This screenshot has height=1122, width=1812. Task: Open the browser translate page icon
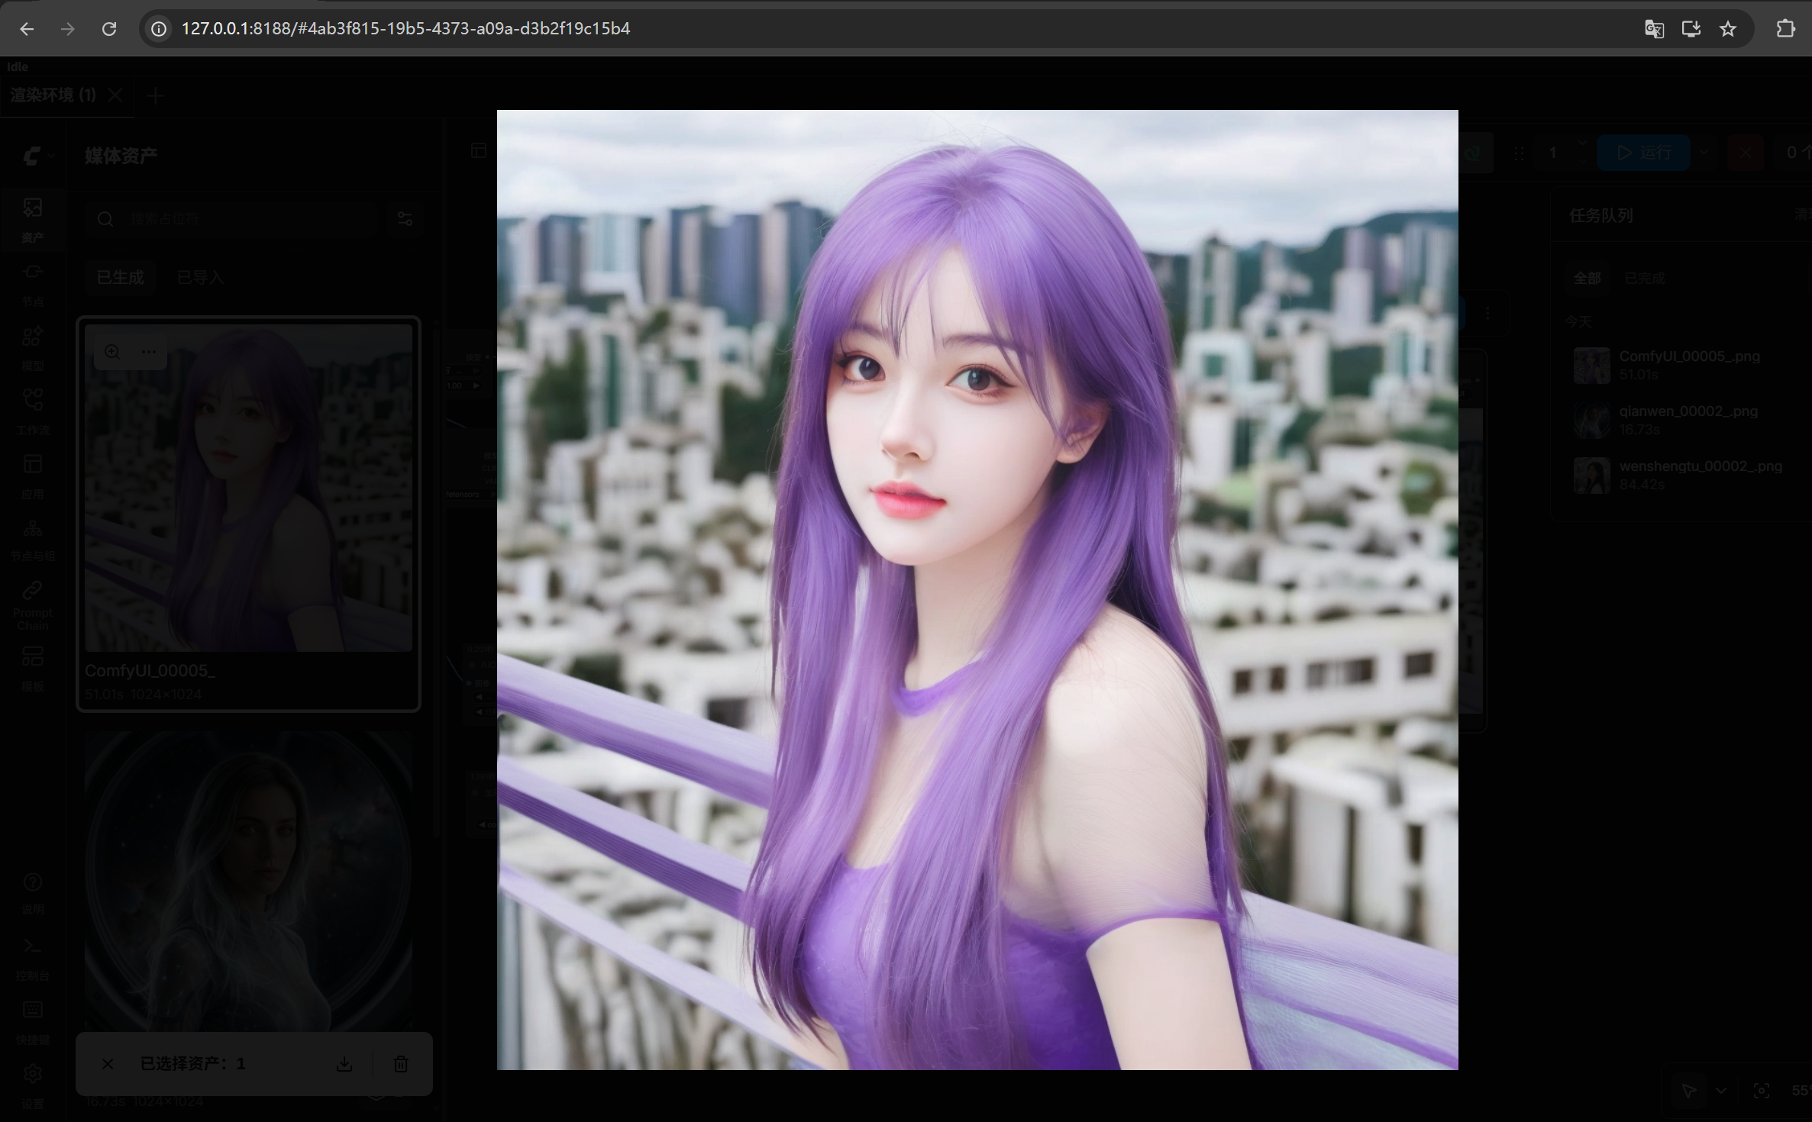click(x=1654, y=29)
